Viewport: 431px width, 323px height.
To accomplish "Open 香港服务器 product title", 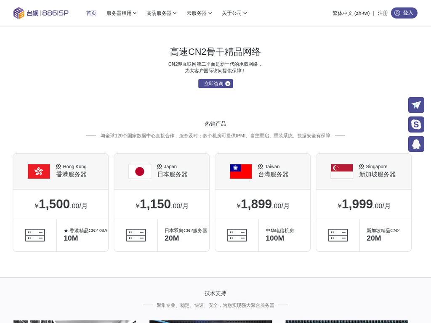I will click(x=71, y=175).
